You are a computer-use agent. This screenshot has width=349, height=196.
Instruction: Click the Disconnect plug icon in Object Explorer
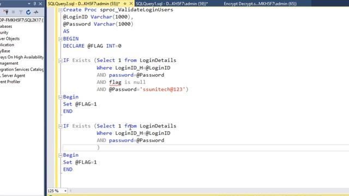[6, 12]
